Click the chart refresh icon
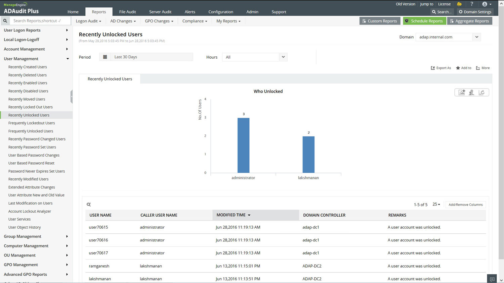 [x=482, y=93]
